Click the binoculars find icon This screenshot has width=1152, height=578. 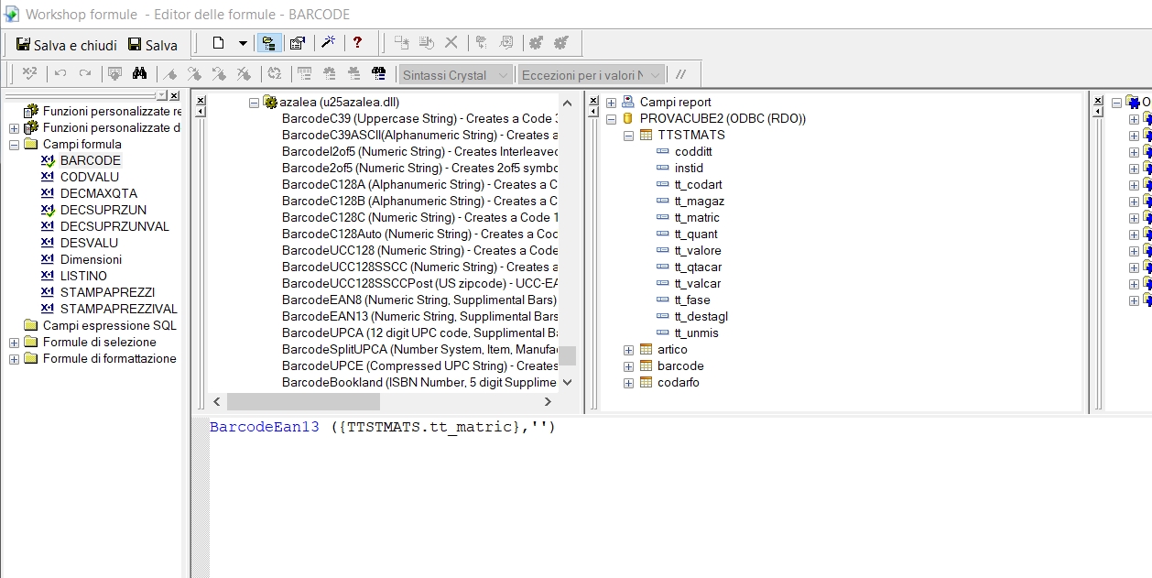[139, 74]
